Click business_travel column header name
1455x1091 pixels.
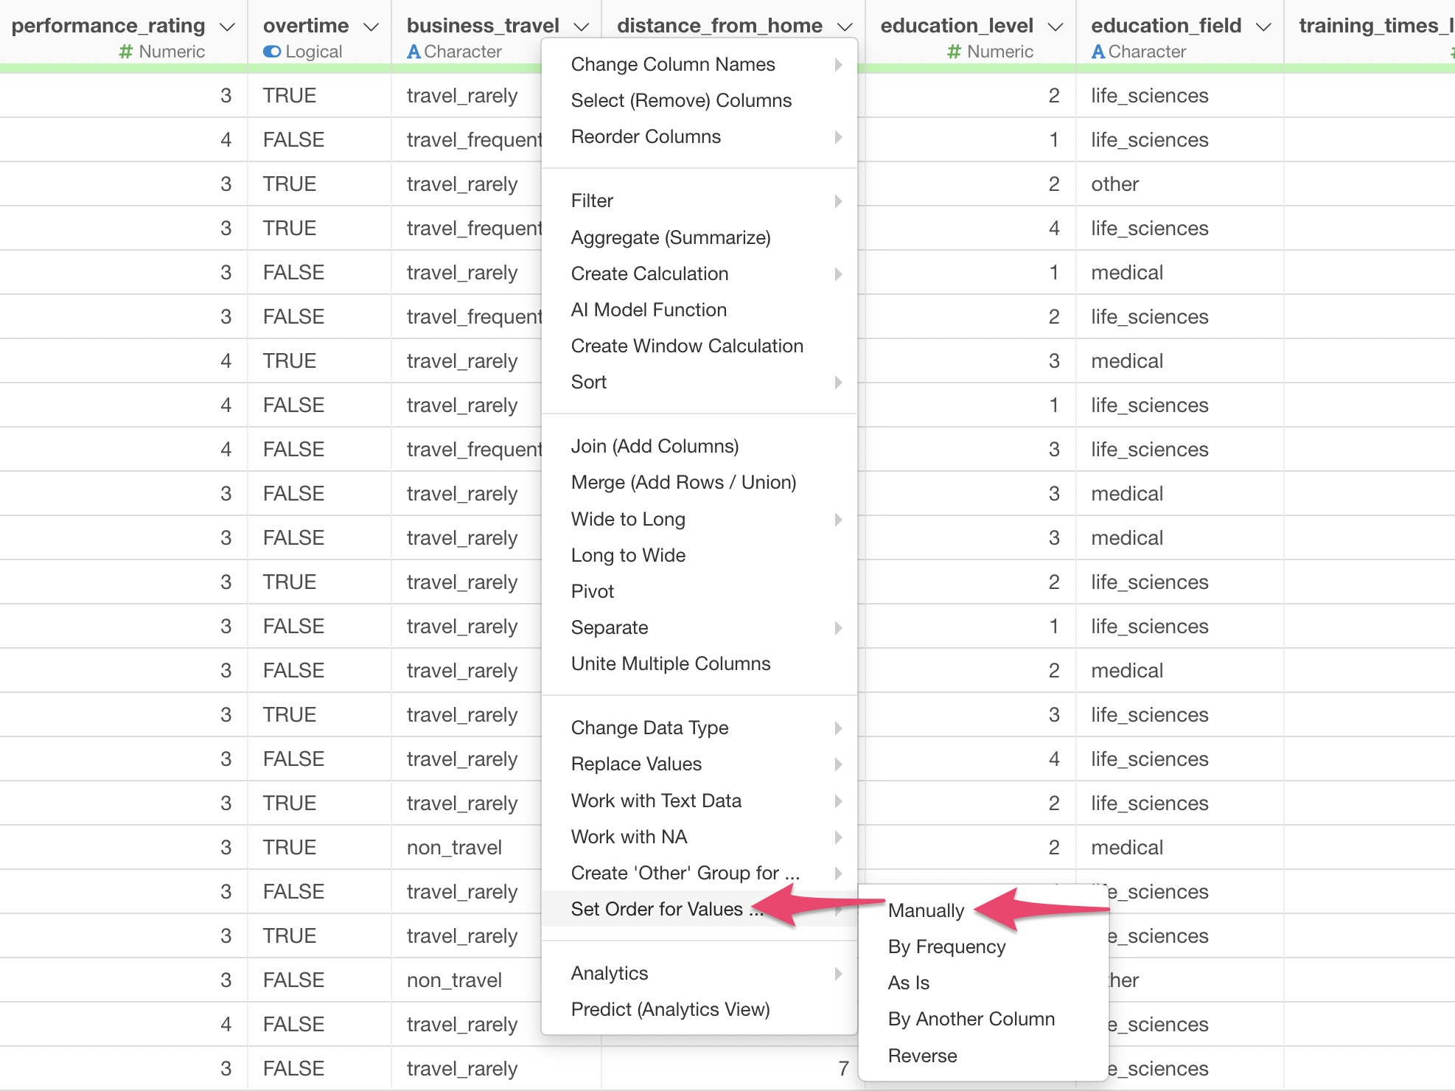tap(483, 26)
